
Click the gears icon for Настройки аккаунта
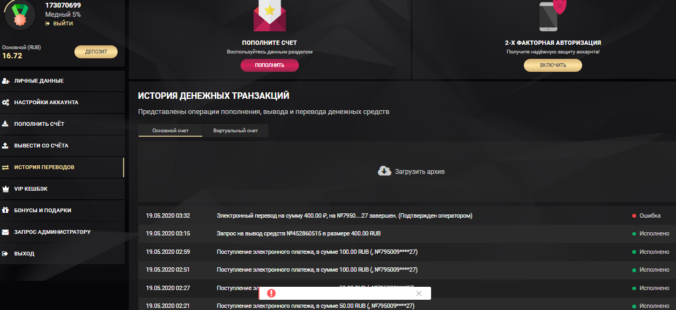point(5,102)
